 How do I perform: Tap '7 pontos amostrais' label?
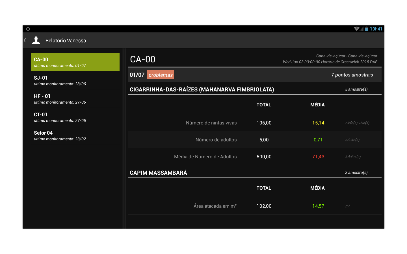point(352,75)
